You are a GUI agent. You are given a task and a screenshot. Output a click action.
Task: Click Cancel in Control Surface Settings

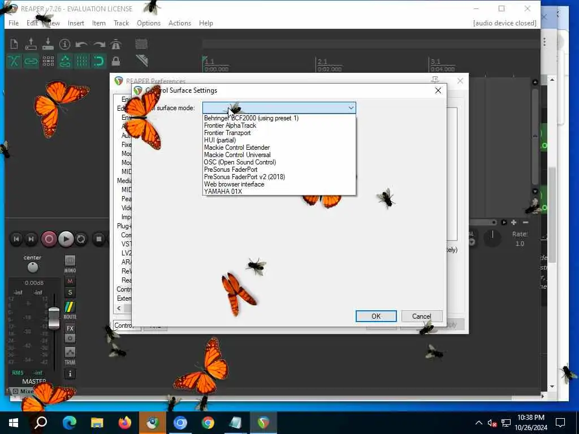point(421,316)
